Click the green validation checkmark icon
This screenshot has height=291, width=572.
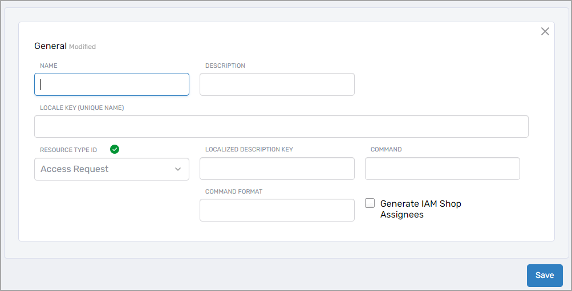point(115,149)
